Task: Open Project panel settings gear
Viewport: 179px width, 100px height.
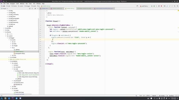Action: pos(35,9)
